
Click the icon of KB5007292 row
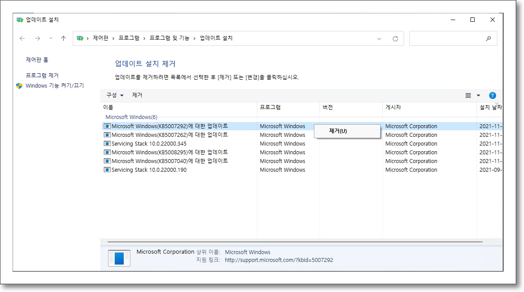coord(107,126)
